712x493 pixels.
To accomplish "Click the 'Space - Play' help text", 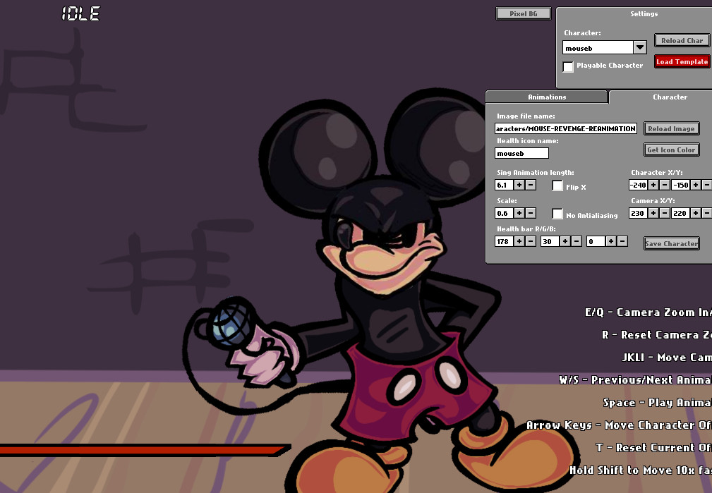I will tap(657, 403).
